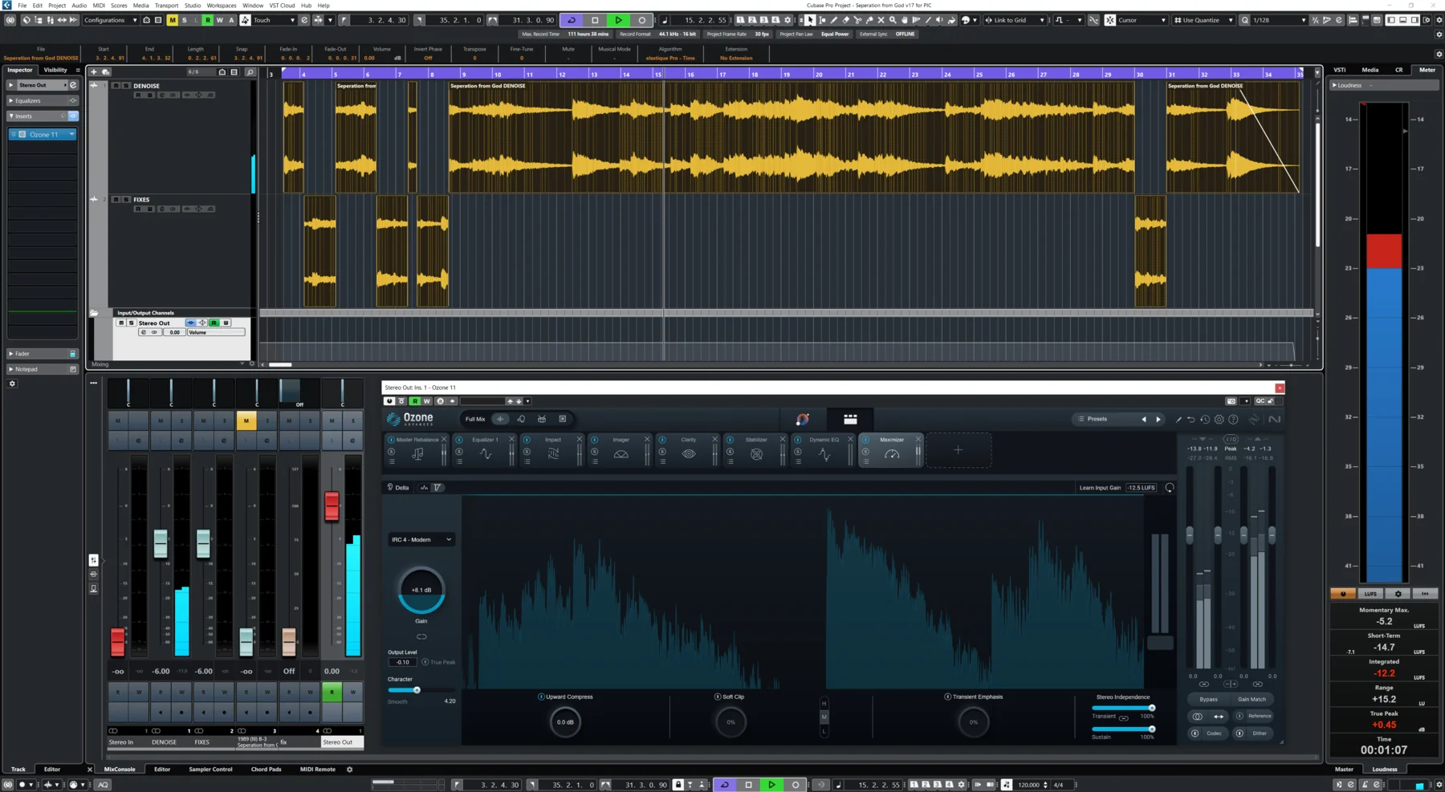Enable the True Peak option
Image resolution: width=1445 pixels, height=792 pixels.
tap(439, 662)
